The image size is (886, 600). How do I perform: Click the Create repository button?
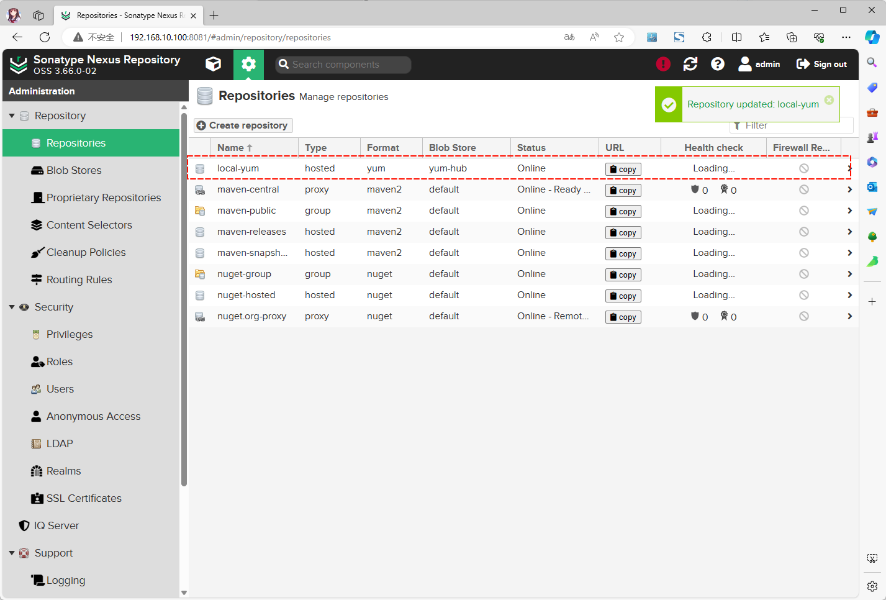coord(243,125)
